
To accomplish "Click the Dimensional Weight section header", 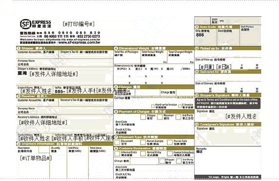I will 154,48.
